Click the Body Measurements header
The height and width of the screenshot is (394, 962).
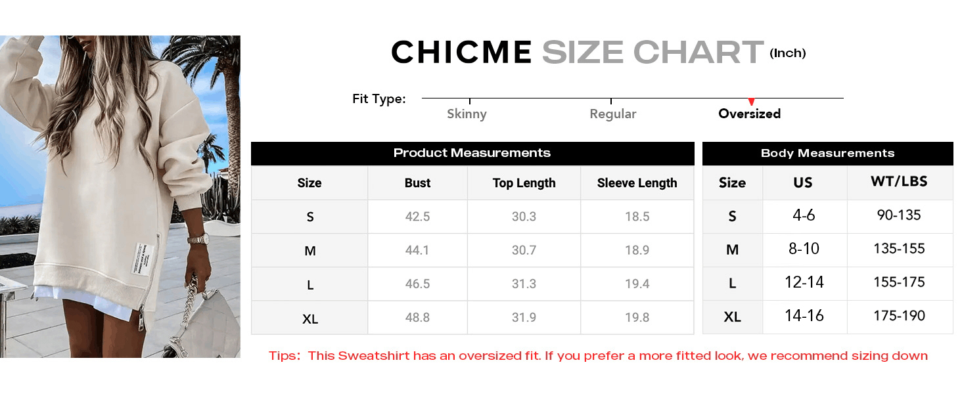pyautogui.click(x=827, y=154)
